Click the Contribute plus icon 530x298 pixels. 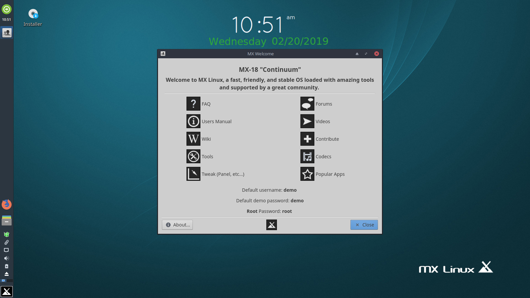point(307,139)
